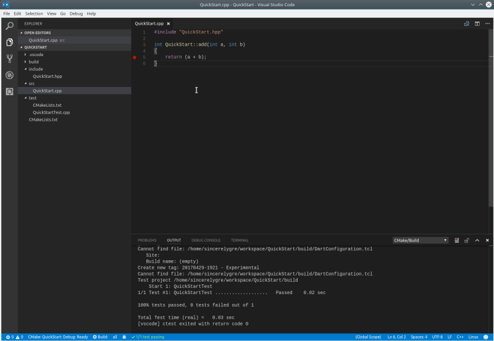Click the open changes icon in editor toolbar
This screenshot has height=341, width=494.
tap(467, 23)
